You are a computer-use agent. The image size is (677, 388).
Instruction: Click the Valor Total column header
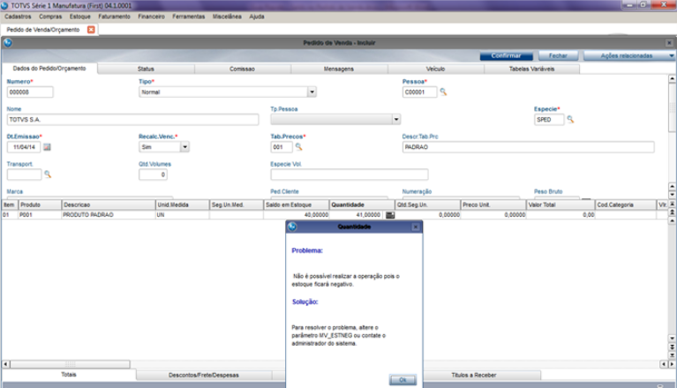tap(560, 205)
